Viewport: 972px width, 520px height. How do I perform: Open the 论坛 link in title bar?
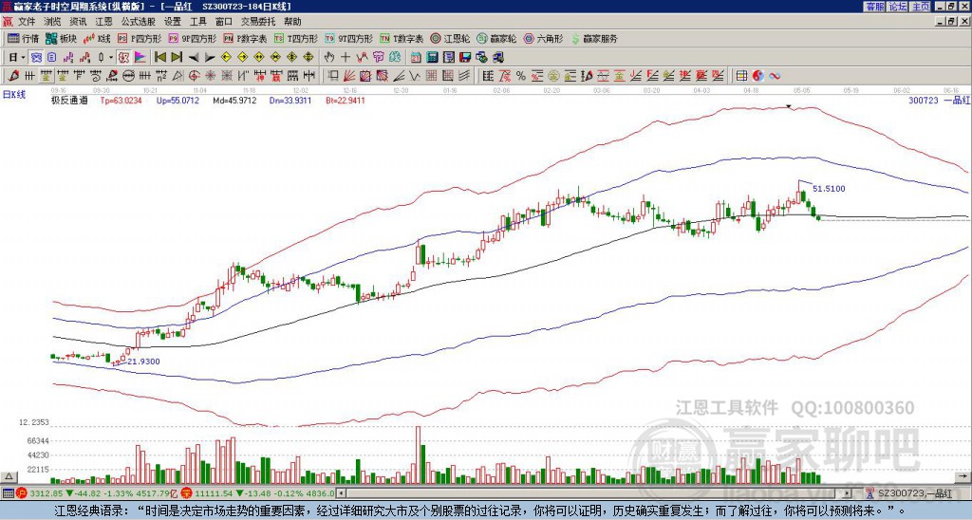[898, 7]
